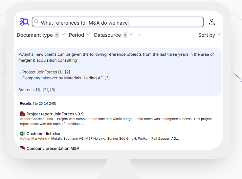Click citation [1] after Project JoinForces
Screen dimensions: 242x179
click(61, 72)
